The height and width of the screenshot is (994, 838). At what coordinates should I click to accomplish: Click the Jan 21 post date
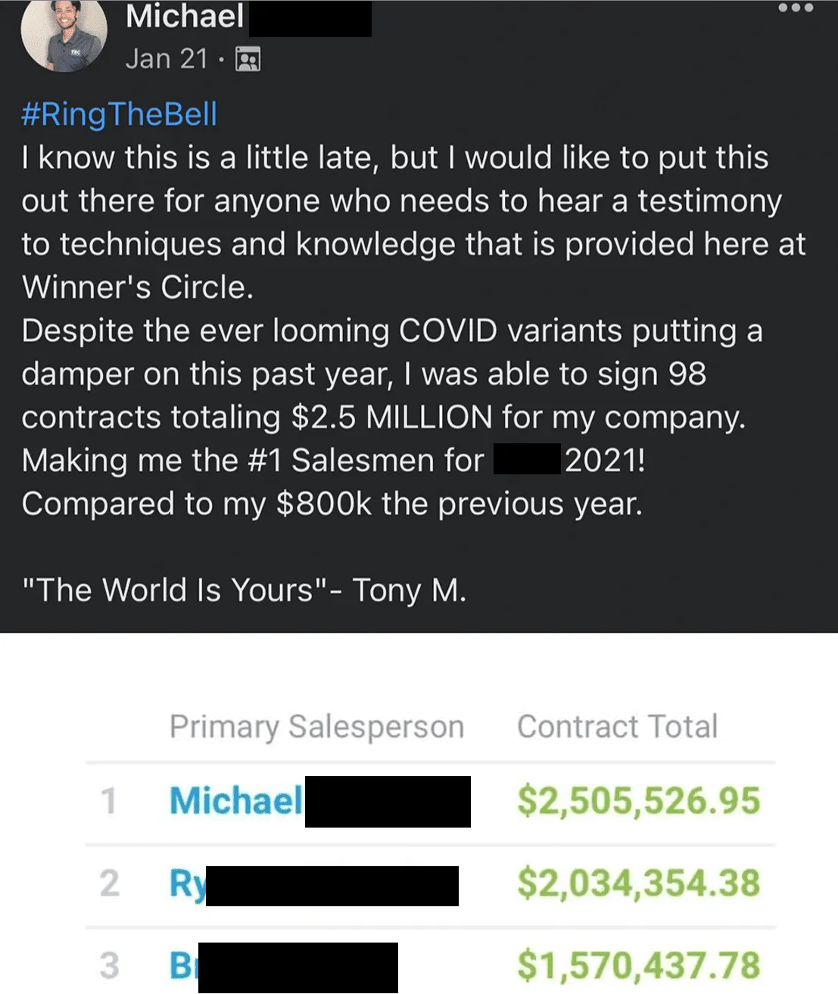pos(167,59)
